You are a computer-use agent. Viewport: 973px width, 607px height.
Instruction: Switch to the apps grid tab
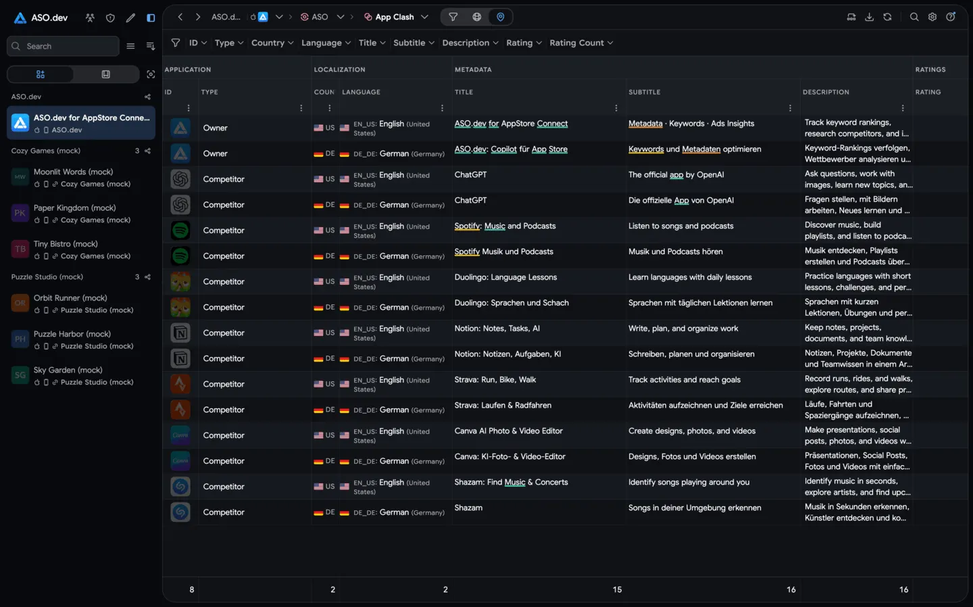click(x=41, y=74)
